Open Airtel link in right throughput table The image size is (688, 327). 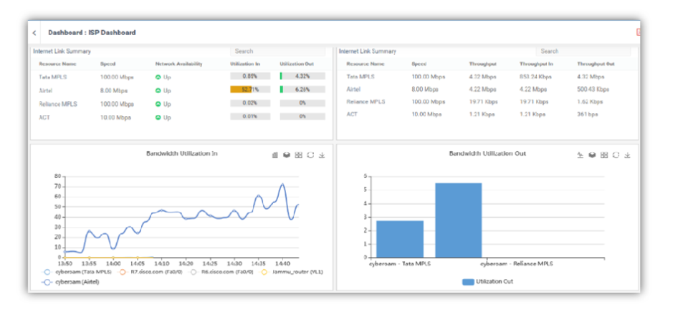[353, 89]
